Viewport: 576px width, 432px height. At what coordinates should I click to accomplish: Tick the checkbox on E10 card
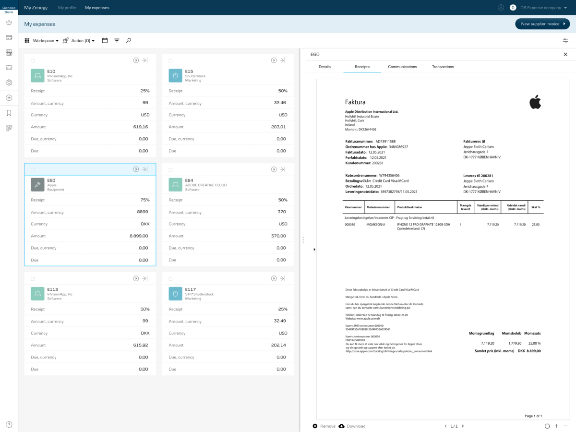pos(33,60)
